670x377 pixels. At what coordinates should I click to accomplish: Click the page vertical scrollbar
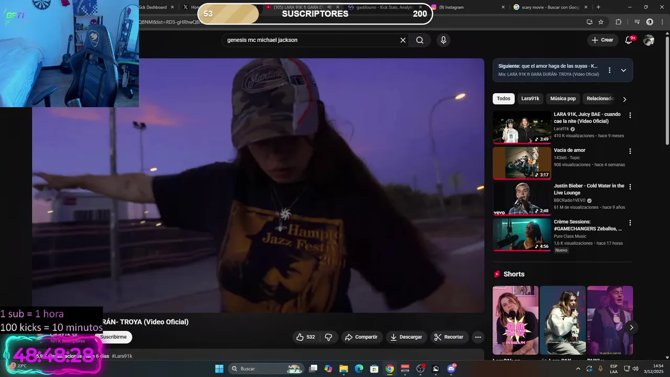click(x=667, y=89)
